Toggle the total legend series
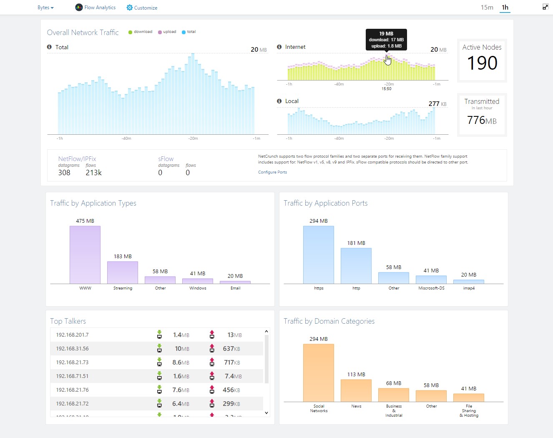 coord(189,32)
